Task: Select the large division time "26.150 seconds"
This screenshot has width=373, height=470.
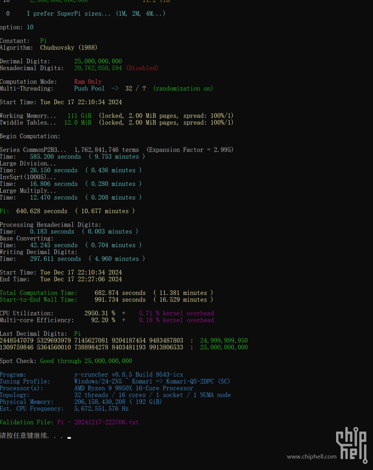Action: point(54,171)
